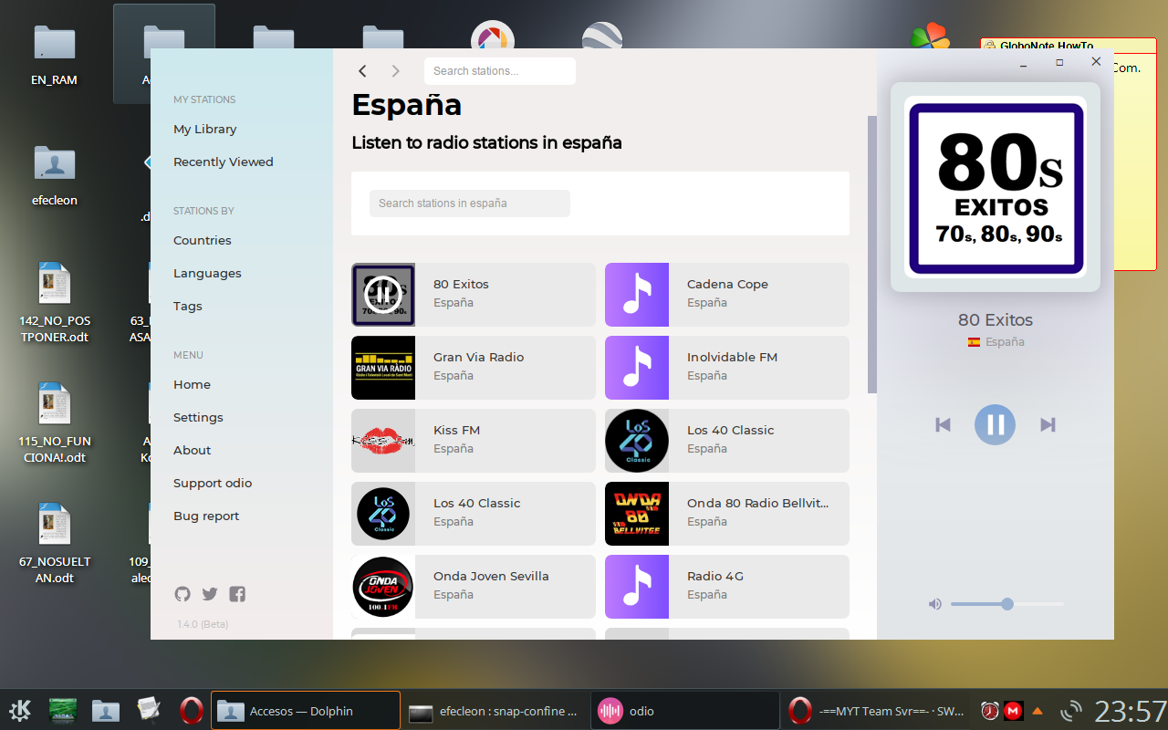Open system monitor icon in taskbar

[63, 710]
